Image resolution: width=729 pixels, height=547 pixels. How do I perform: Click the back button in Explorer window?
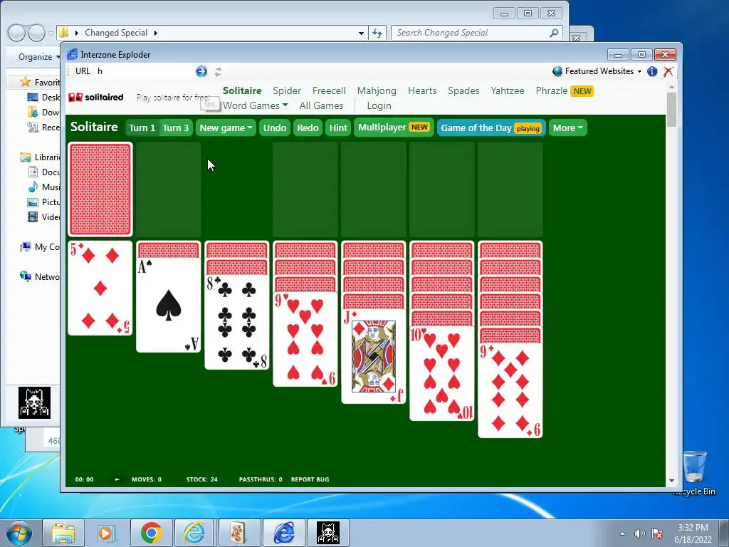tap(16, 33)
